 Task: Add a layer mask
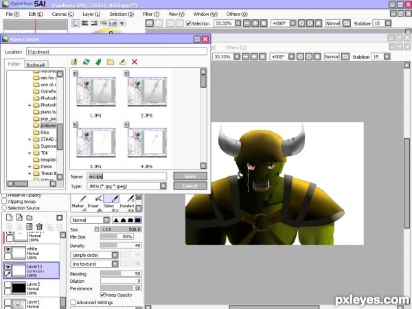59,218
